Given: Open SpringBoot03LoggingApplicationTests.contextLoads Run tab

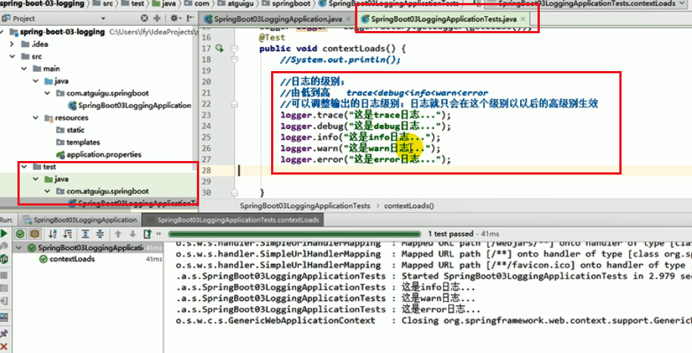Looking at the screenshot, I should point(233,219).
